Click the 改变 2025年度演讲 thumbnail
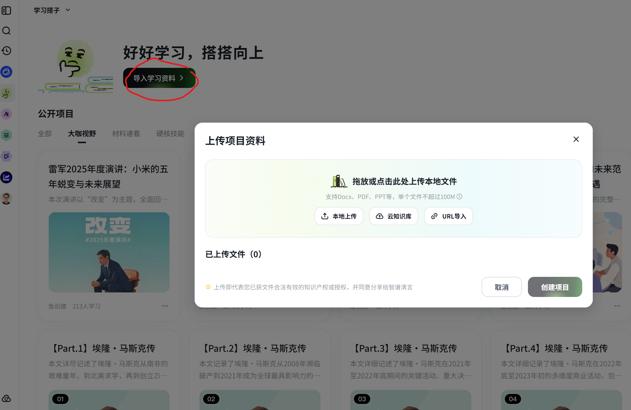This screenshot has width=631, height=410. click(x=109, y=252)
